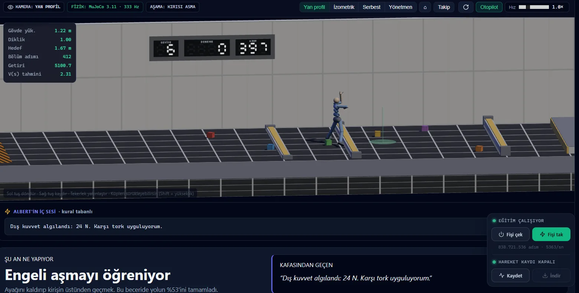Click the green Fişi tak button
This screenshot has height=293, width=579.
pos(551,234)
